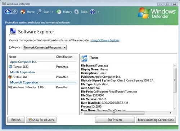Click Permitted in the Firefox row
The image size is (180, 131).
pos(62,77)
